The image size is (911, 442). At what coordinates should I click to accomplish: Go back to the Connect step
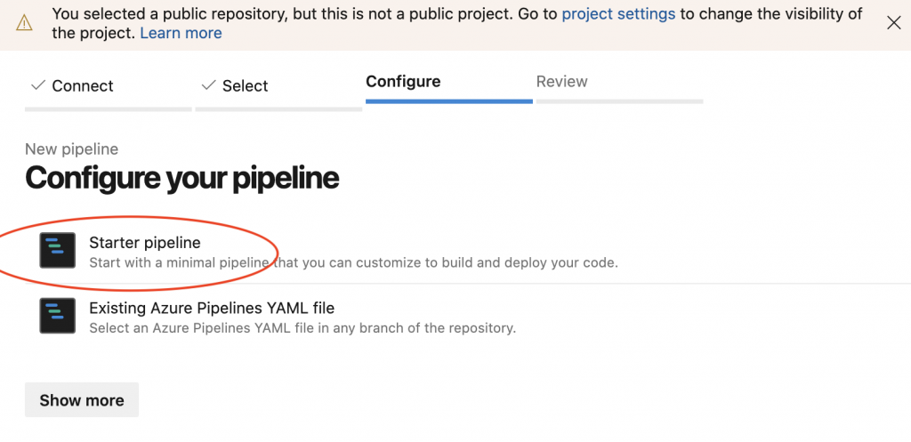click(82, 85)
